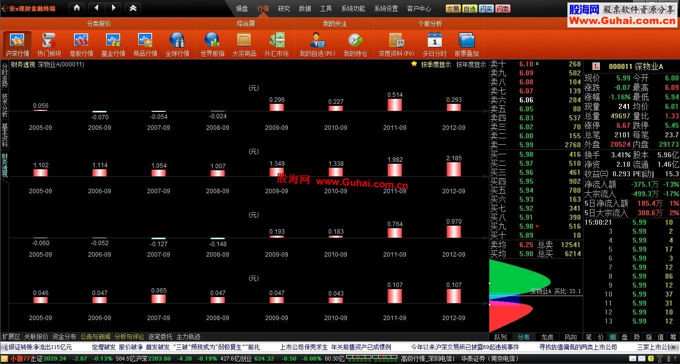The image size is (680, 364).
Task: Open the 全球行情 global quotes icon
Action: pyautogui.click(x=177, y=45)
